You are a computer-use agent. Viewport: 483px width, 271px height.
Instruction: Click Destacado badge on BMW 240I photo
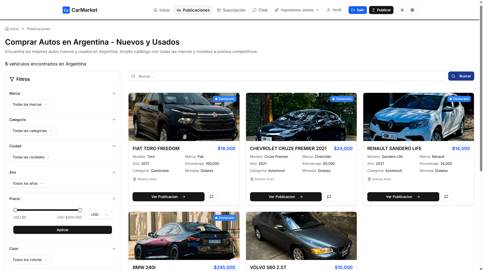tap(225, 218)
